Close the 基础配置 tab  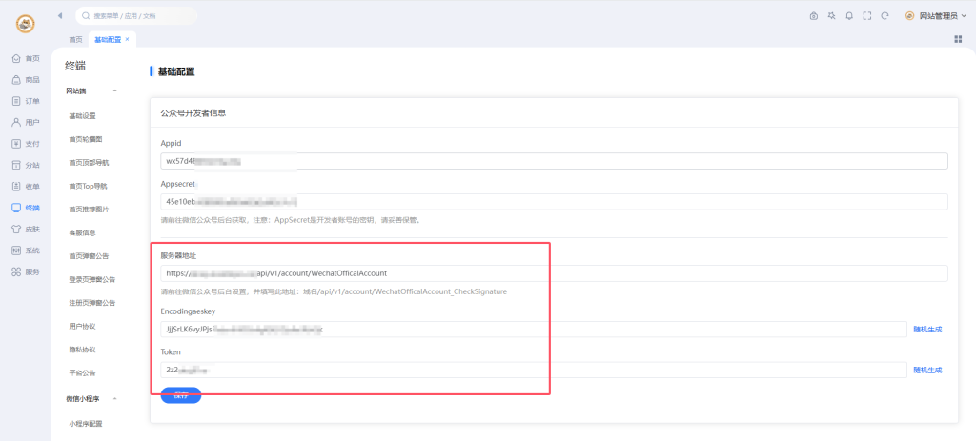128,39
